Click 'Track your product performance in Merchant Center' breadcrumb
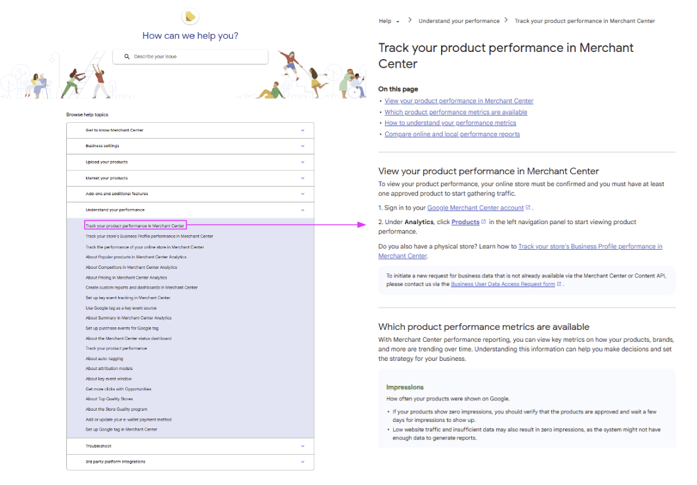 pyautogui.click(x=585, y=21)
